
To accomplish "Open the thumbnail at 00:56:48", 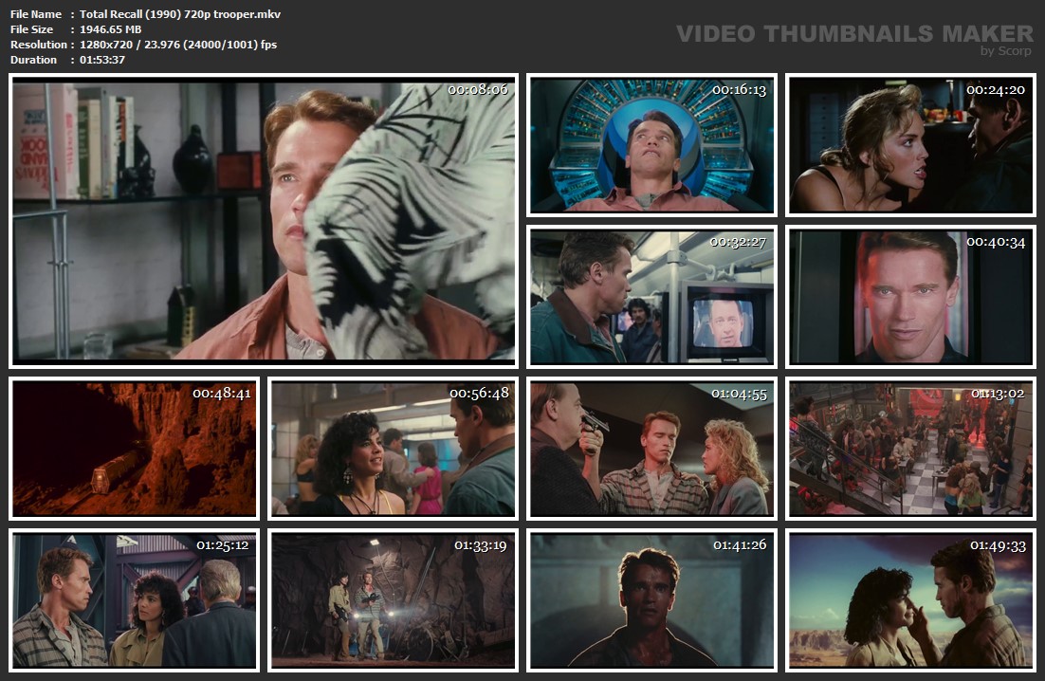I will [393, 449].
